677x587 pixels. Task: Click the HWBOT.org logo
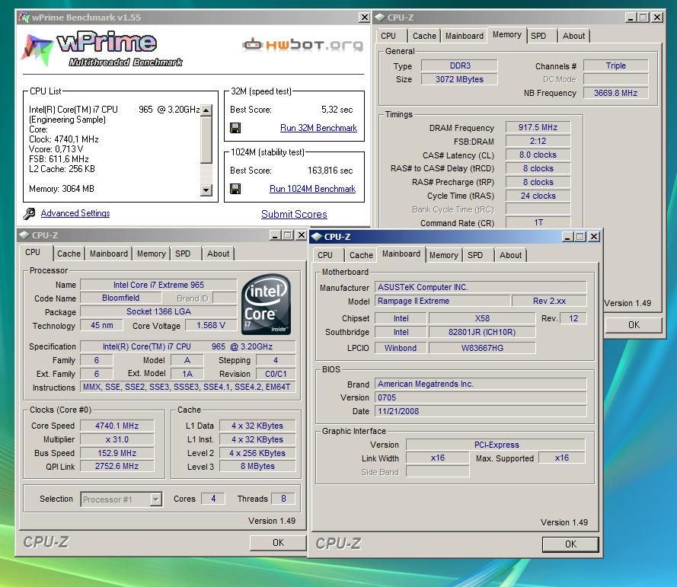[302, 44]
